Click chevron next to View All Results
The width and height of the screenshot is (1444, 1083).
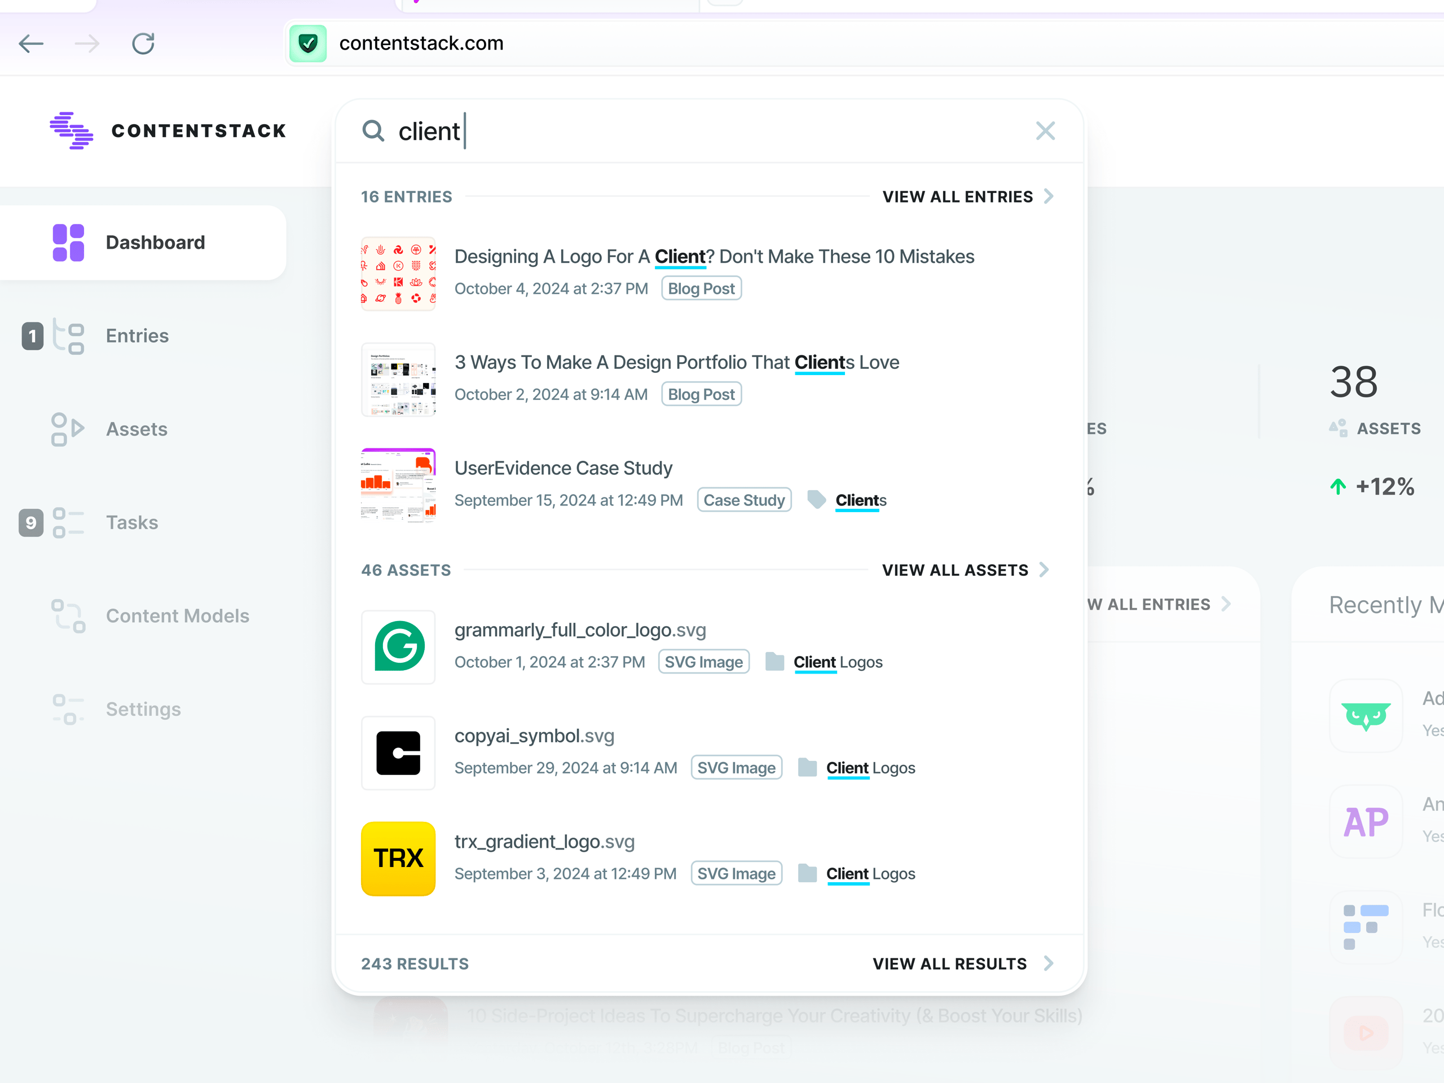1049,963
